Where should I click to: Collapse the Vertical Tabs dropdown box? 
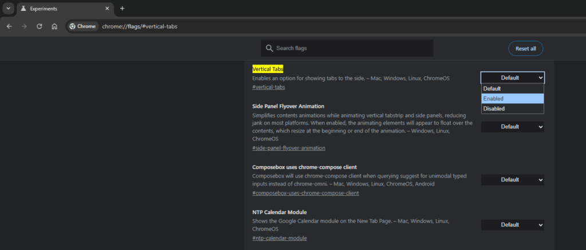512,78
